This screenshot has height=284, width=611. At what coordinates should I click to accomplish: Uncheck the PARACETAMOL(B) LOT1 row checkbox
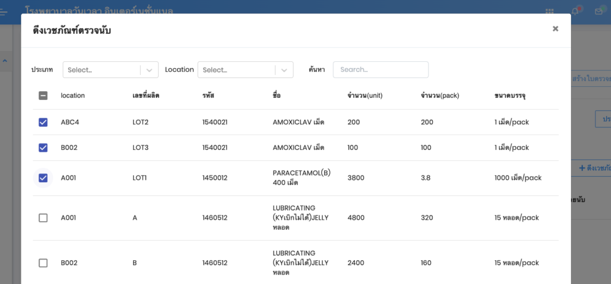43,177
